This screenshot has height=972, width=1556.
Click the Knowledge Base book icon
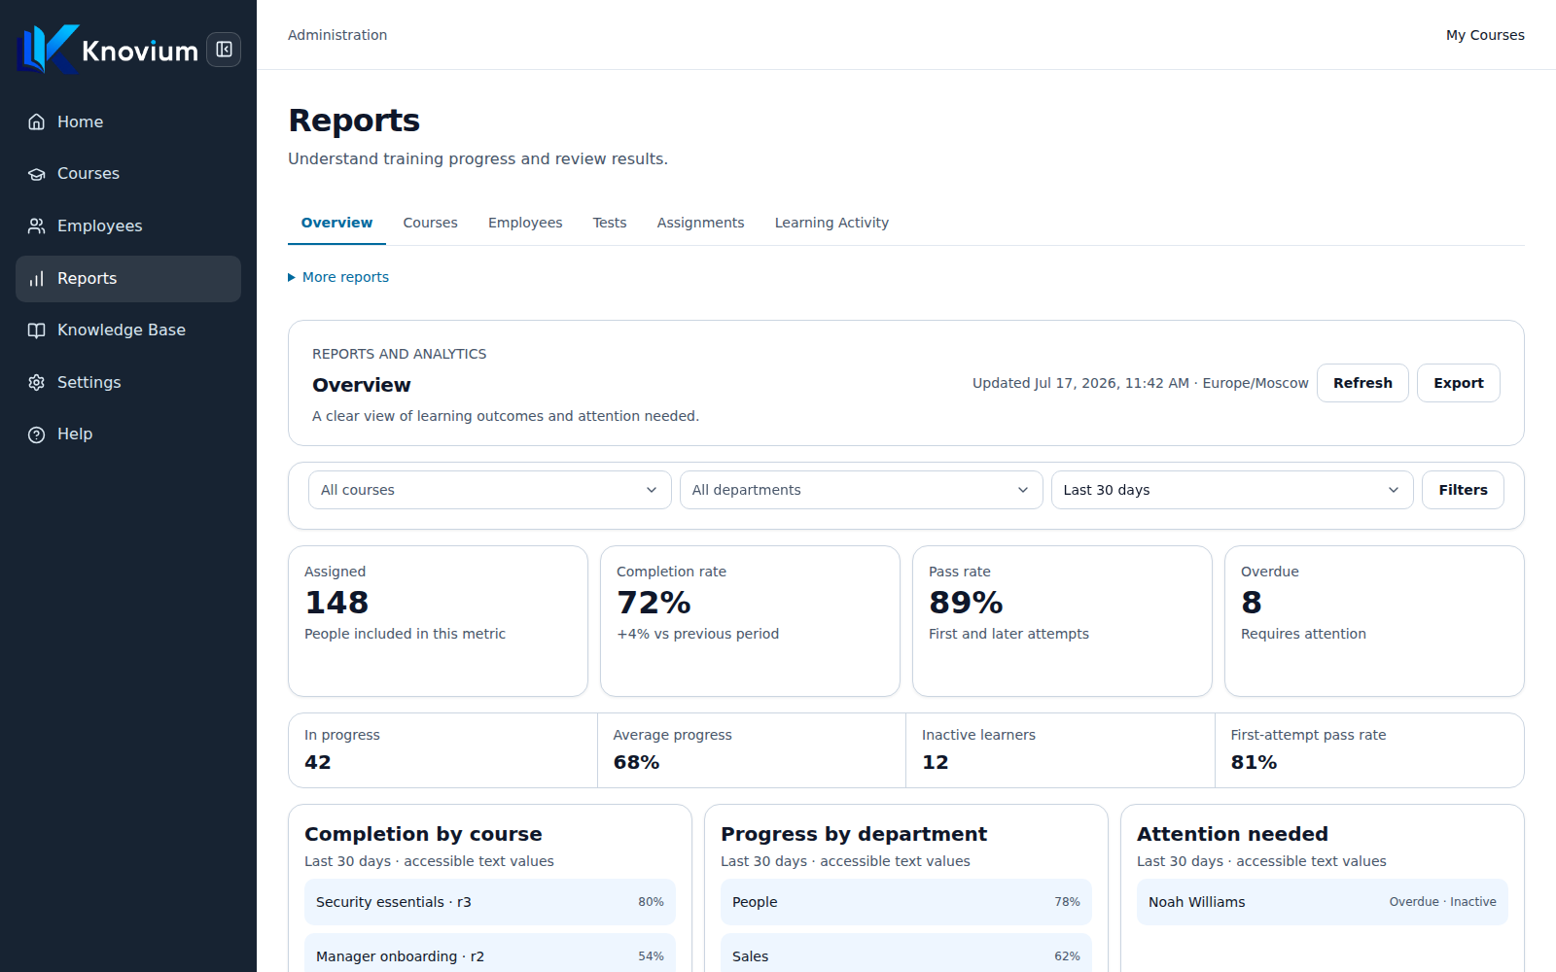pos(37,330)
